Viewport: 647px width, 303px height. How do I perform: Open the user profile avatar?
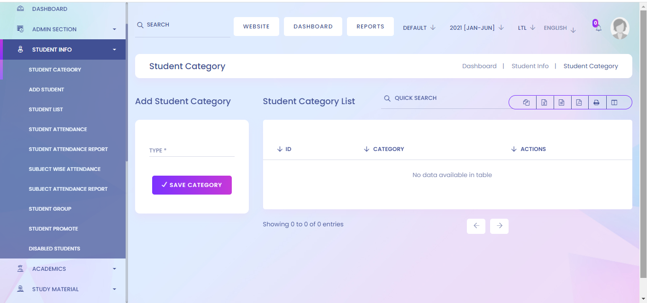coord(620,28)
